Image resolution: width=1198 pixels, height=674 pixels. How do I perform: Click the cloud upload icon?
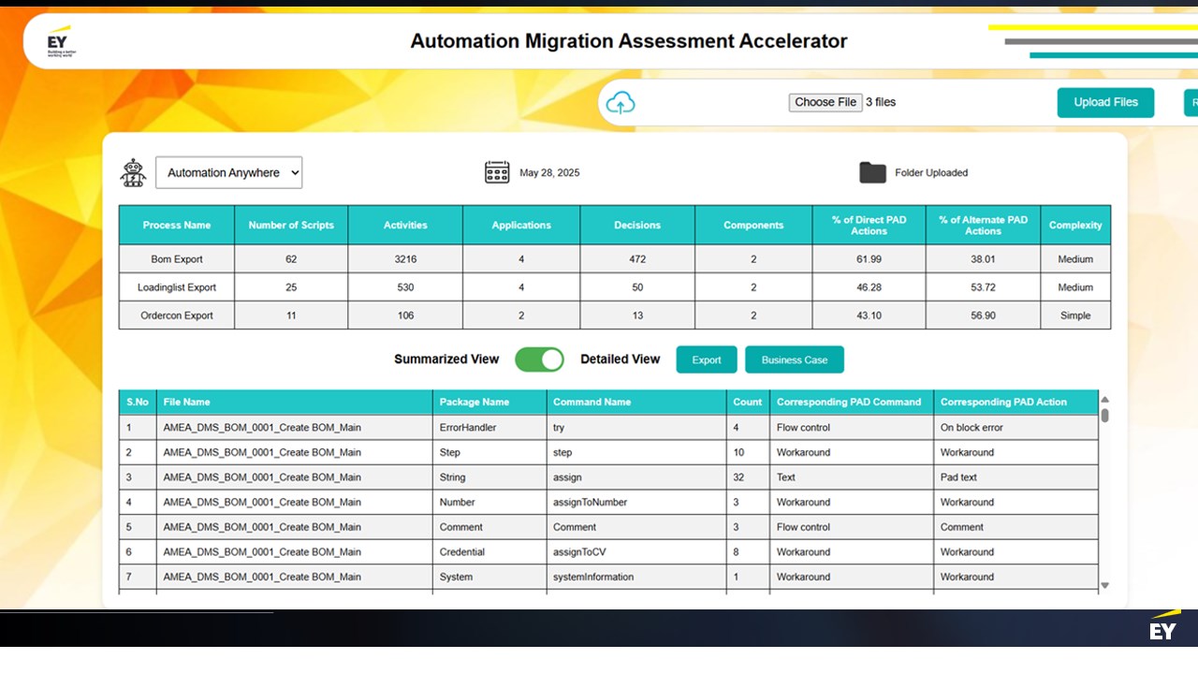(x=621, y=103)
